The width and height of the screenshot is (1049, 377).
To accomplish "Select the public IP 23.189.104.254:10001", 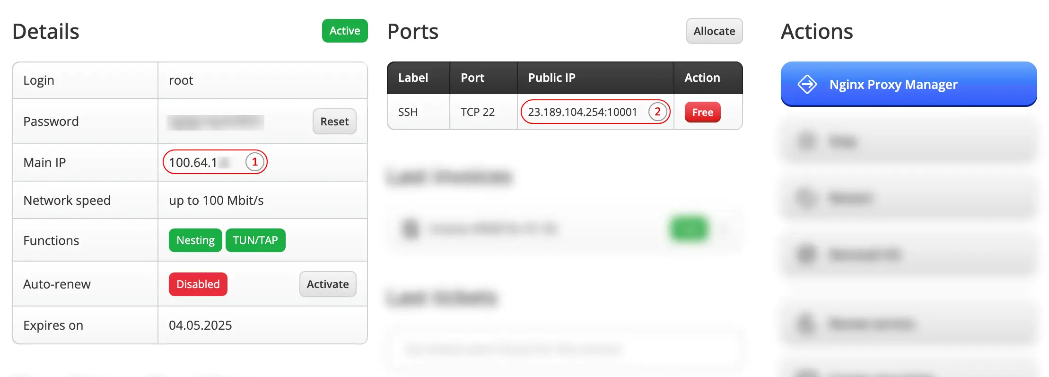I will [x=582, y=112].
